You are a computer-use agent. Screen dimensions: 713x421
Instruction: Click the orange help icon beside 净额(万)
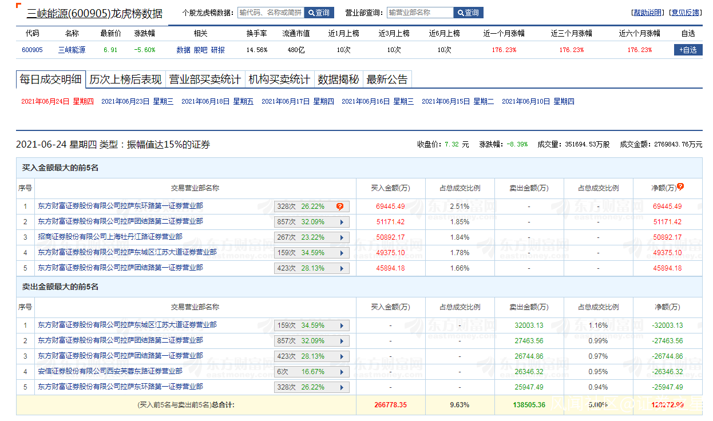(680, 187)
